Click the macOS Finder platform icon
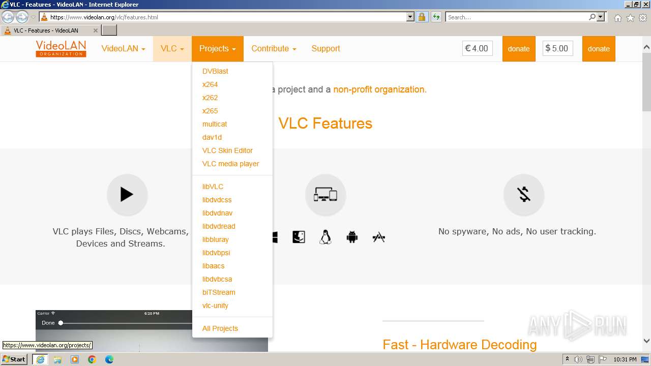Image resolution: width=651 pixels, height=366 pixels. [299, 237]
